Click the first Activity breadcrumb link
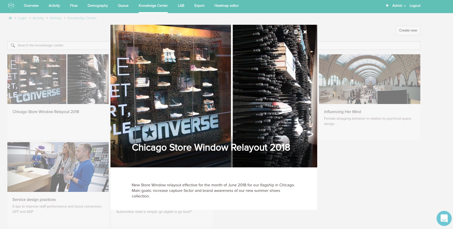 [x=38, y=18]
